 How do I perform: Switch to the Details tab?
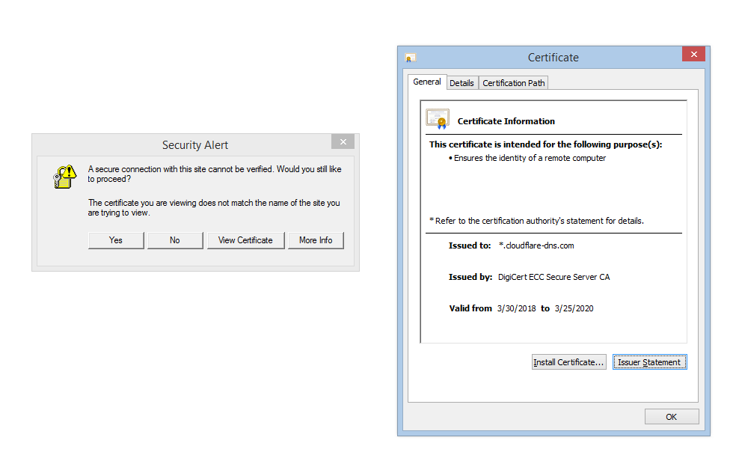click(462, 83)
